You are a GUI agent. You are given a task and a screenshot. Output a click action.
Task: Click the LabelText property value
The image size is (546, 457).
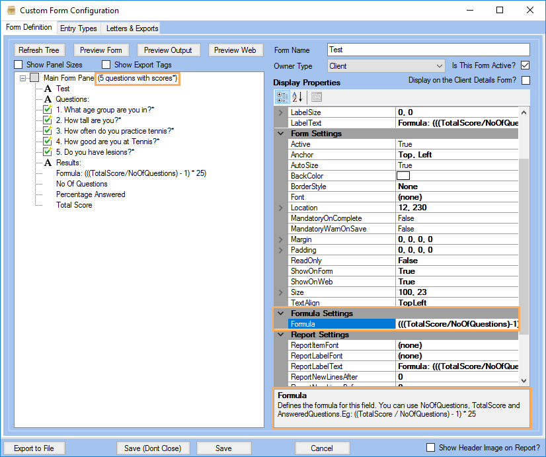pyautogui.click(x=457, y=123)
